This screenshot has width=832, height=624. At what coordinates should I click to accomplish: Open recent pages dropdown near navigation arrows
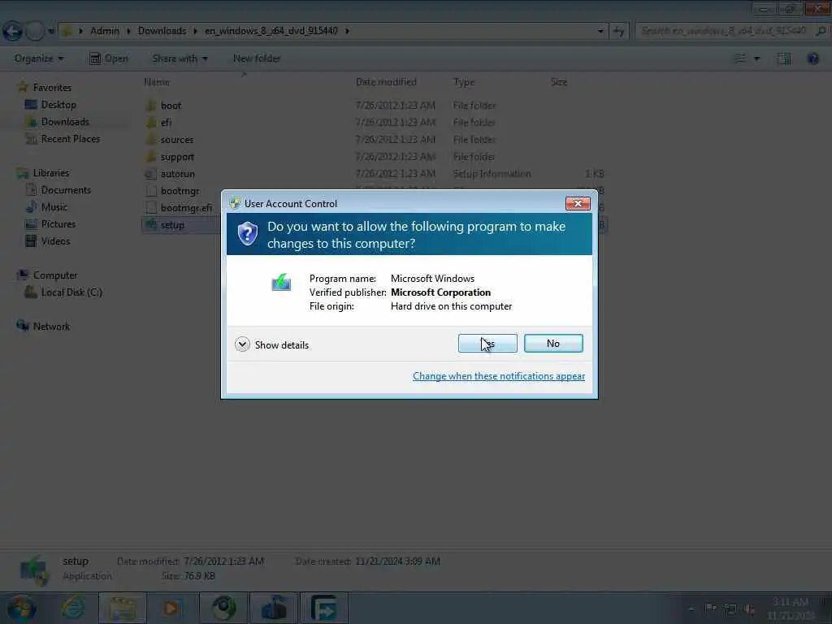click(x=51, y=32)
